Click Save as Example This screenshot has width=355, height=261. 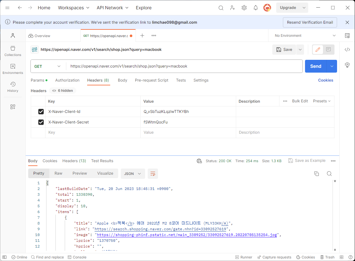tap(307, 161)
